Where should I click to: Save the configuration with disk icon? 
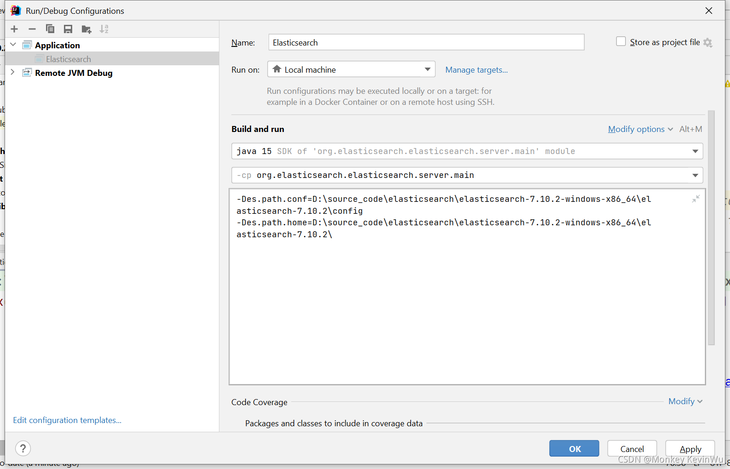click(68, 29)
